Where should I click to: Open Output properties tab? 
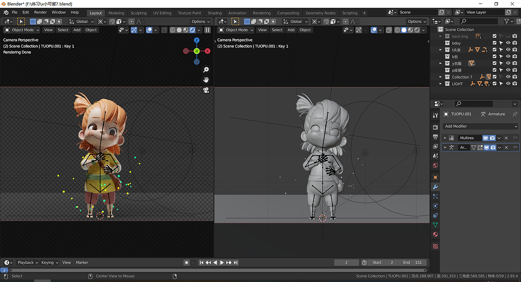435,136
